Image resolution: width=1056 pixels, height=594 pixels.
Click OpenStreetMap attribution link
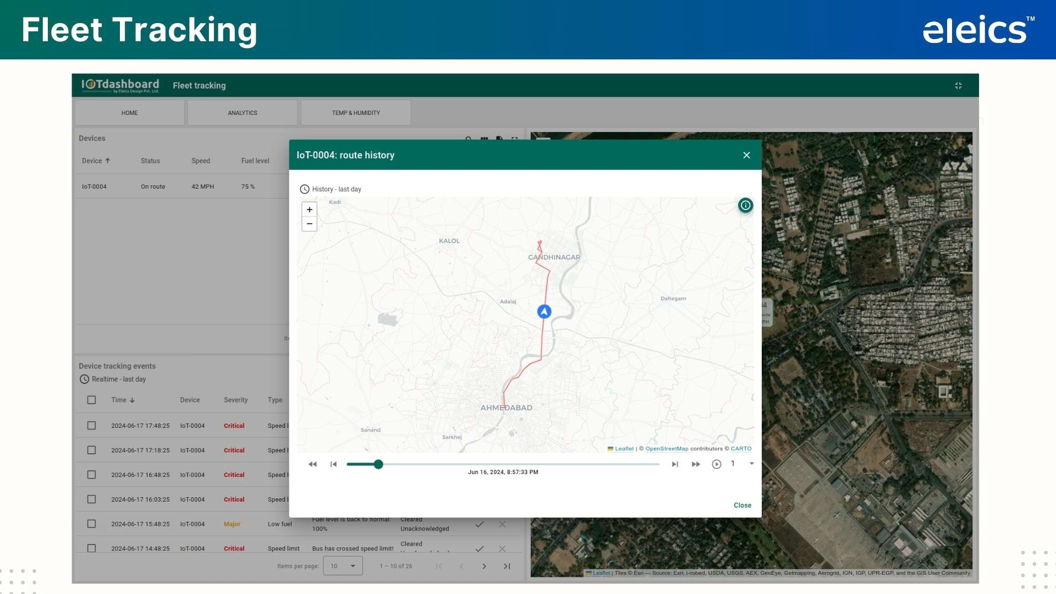666,448
